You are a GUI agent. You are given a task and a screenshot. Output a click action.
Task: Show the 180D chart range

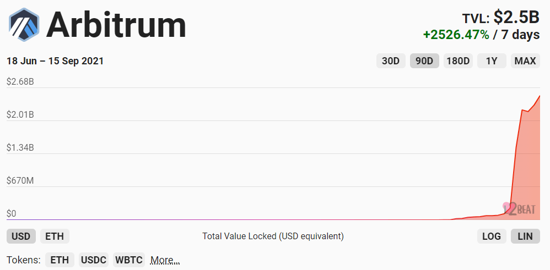point(458,61)
